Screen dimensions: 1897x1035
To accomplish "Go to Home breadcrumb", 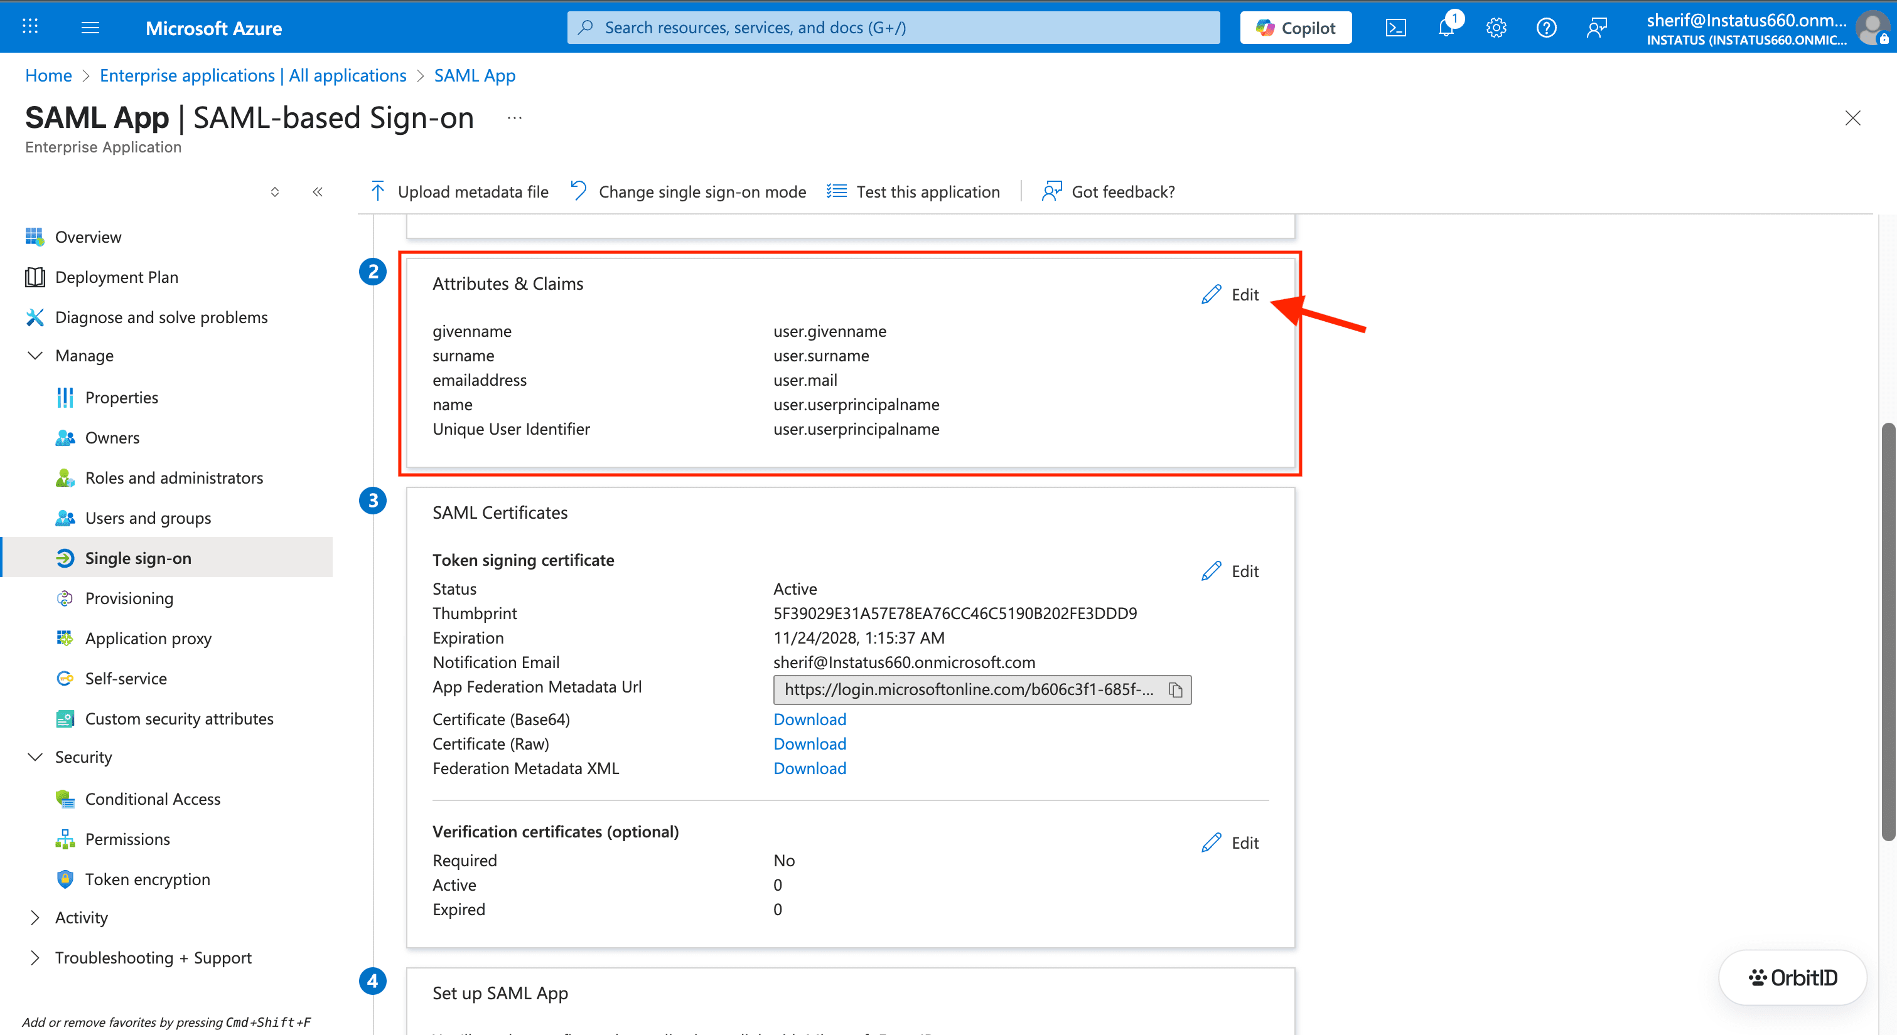I will 48,75.
